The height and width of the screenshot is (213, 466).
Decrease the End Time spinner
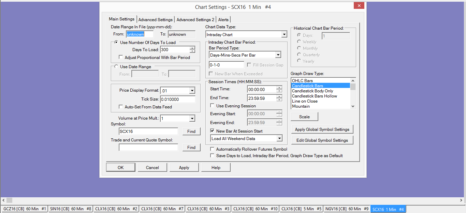pyautogui.click(x=279, y=100)
